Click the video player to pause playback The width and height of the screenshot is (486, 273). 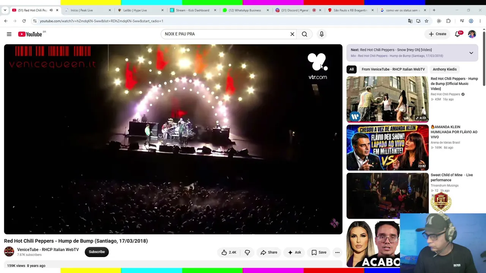173,139
